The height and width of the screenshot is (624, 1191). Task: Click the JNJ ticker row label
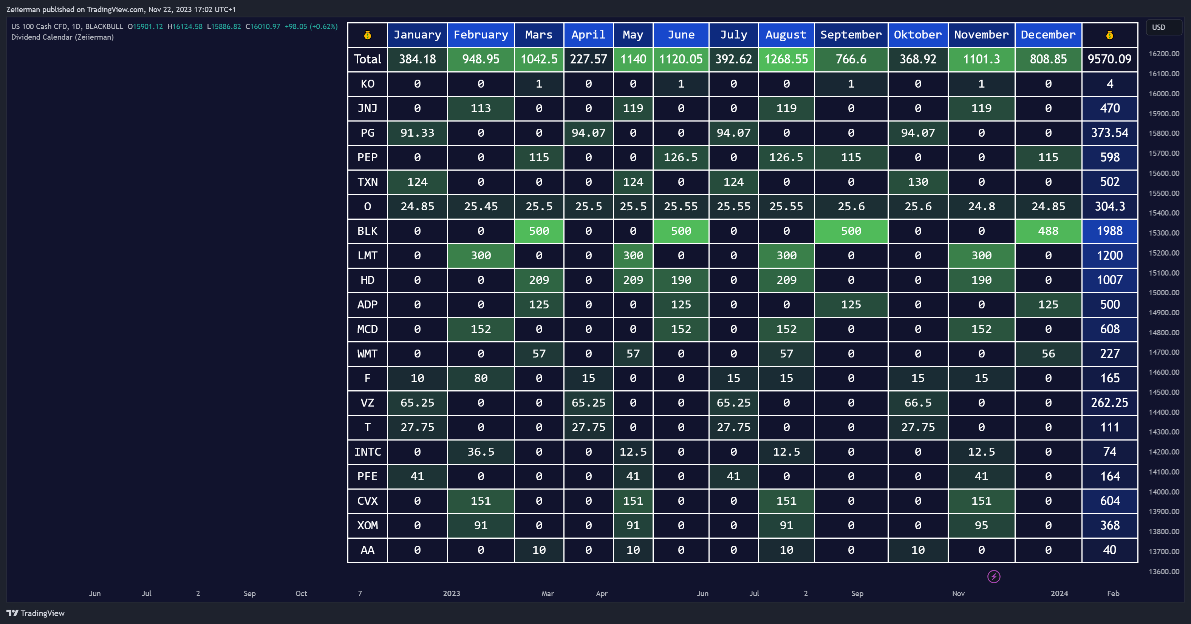pyautogui.click(x=368, y=109)
